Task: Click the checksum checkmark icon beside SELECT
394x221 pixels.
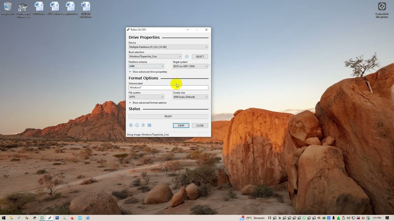Action: pyautogui.click(x=187, y=56)
